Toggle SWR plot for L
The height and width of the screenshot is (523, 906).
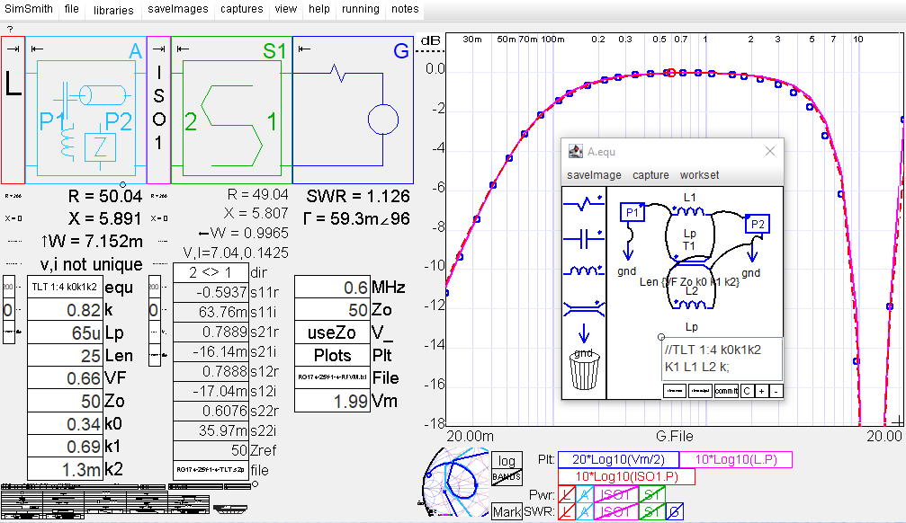pyautogui.click(x=567, y=511)
